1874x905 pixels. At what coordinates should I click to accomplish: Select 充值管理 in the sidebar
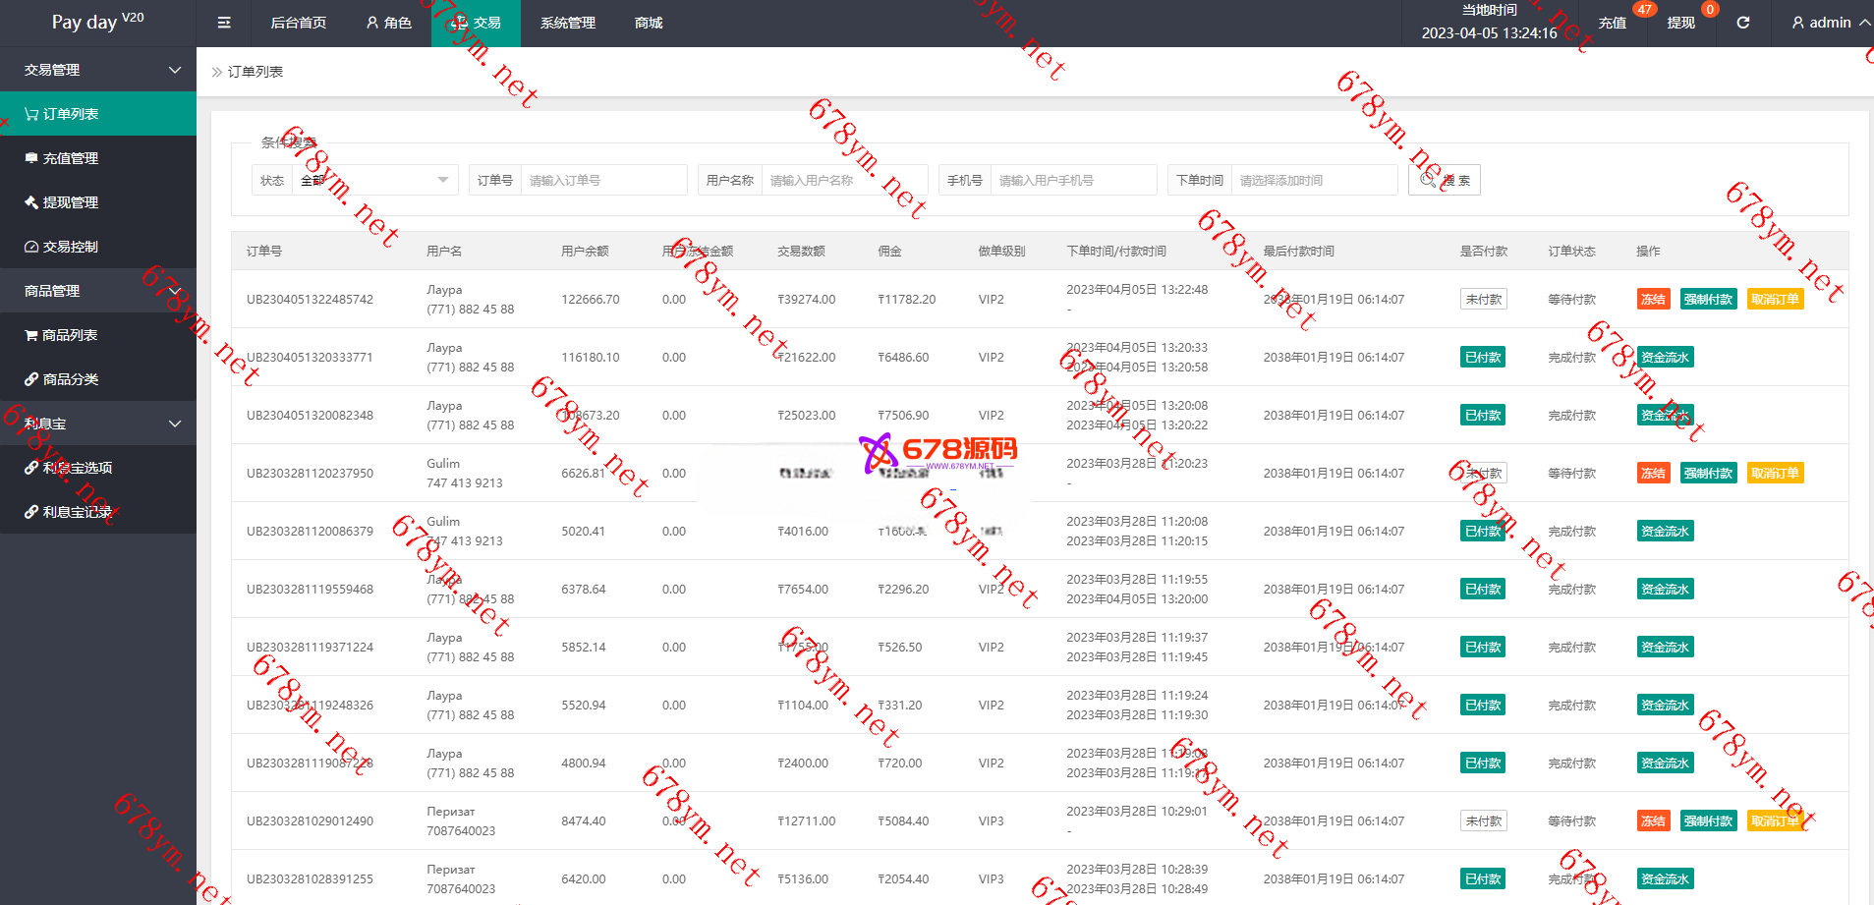point(98,158)
